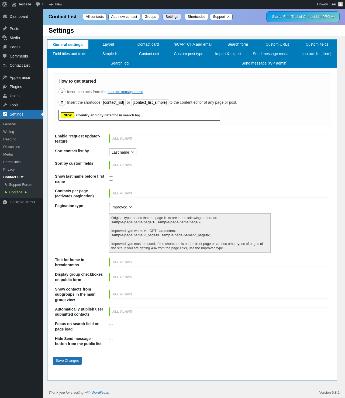Start a Free Trial of Contact List PRO
This screenshot has height=398, width=345.
pos(303,17)
